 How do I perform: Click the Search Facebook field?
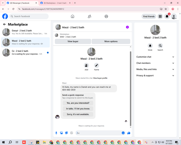[x=29, y=16]
